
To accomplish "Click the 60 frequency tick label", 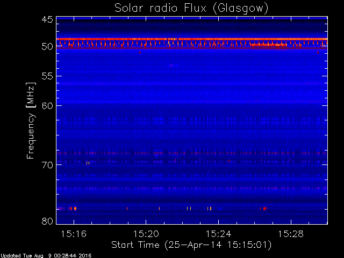I will tap(47, 106).
